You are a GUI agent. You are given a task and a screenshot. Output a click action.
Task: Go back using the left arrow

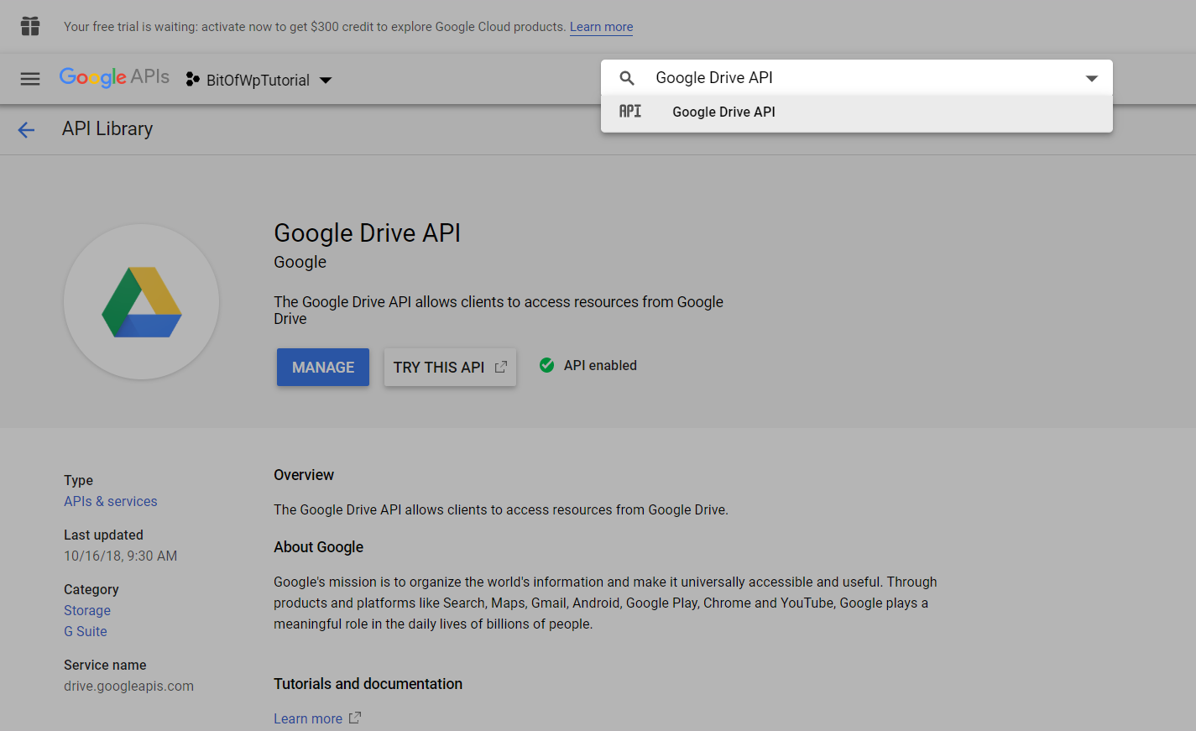click(x=27, y=129)
